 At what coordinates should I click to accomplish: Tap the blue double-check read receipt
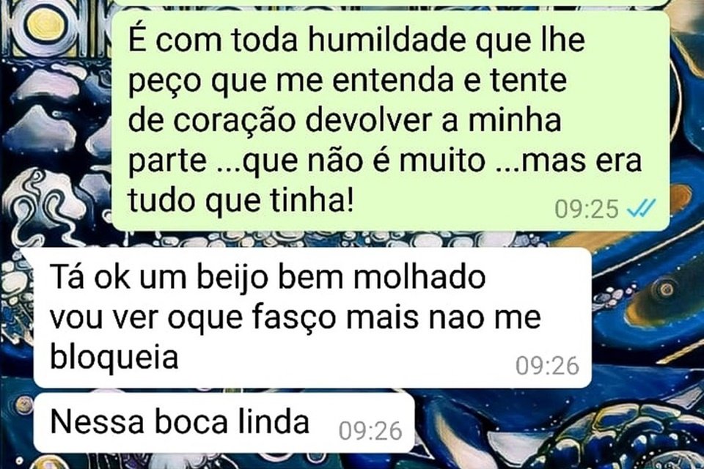click(641, 208)
